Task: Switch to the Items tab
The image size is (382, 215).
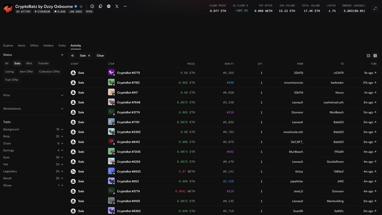Action: [x=22, y=45]
